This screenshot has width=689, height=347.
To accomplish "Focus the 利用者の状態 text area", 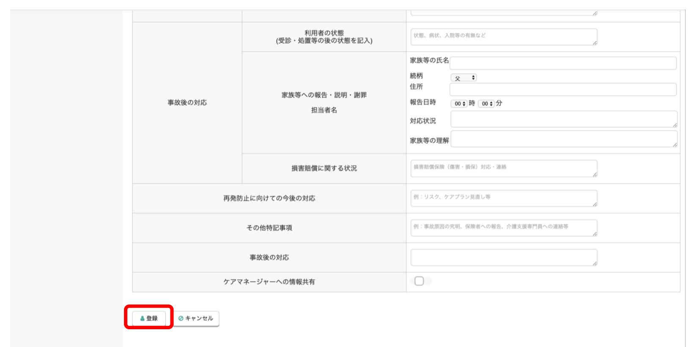I will pos(503,37).
